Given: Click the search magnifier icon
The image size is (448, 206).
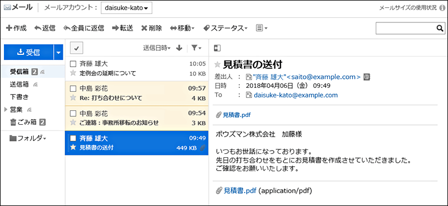Looking at the screenshot, I should 440,28.
